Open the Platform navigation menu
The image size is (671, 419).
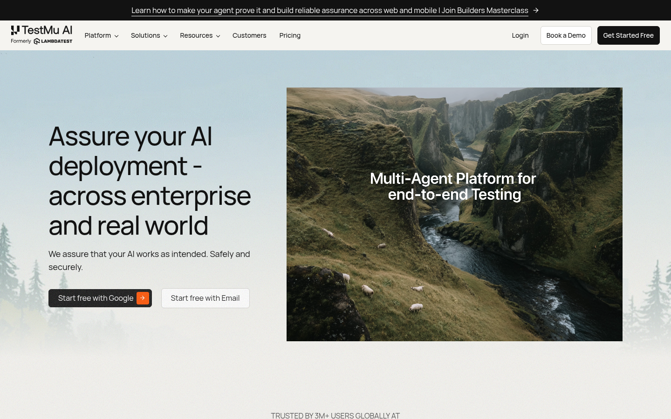[x=102, y=35]
